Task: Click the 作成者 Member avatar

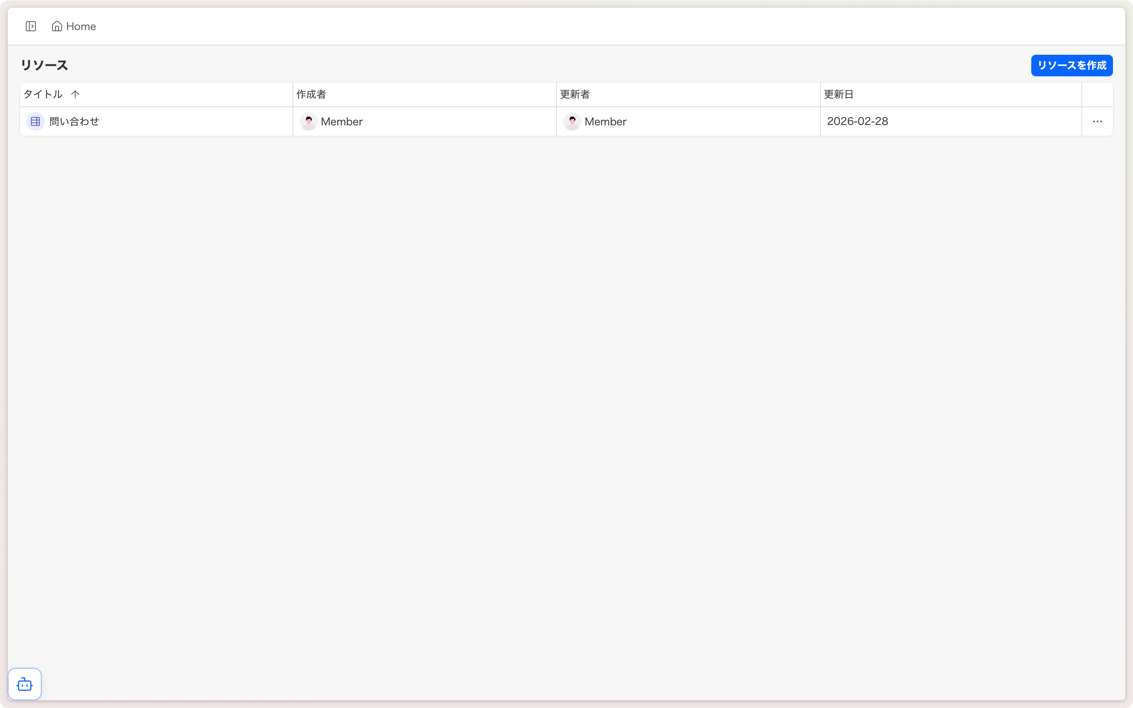Action: coord(308,122)
